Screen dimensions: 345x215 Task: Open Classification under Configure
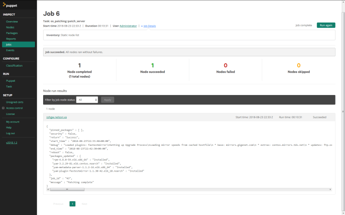pos(14,66)
